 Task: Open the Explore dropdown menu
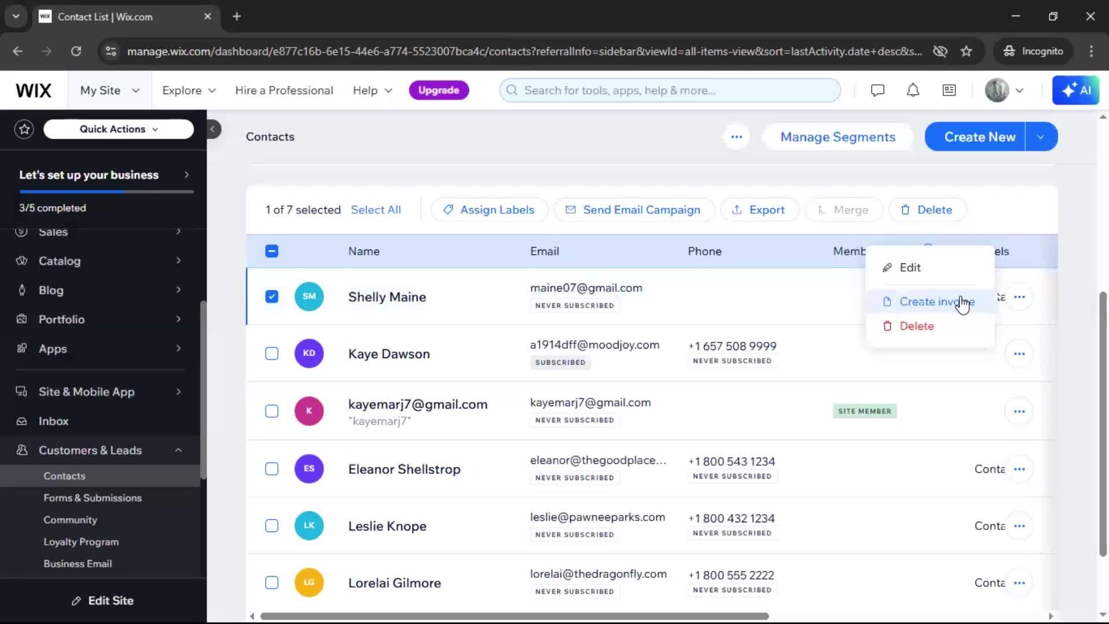point(189,91)
